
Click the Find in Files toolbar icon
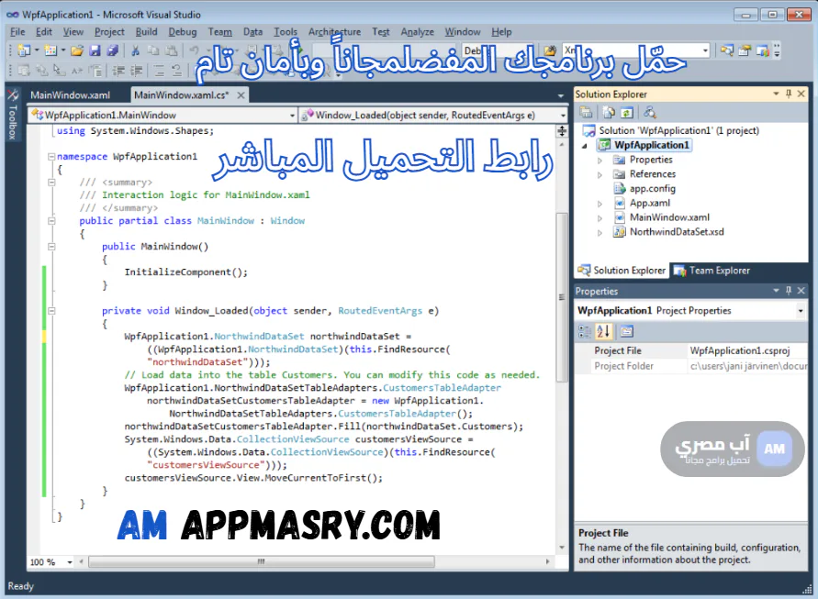point(550,50)
